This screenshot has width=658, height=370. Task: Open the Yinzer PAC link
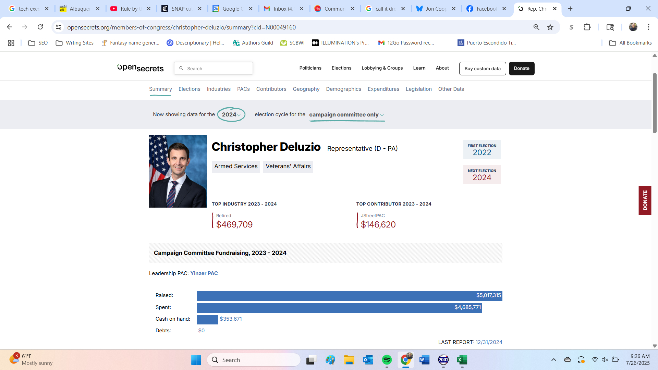(x=204, y=273)
